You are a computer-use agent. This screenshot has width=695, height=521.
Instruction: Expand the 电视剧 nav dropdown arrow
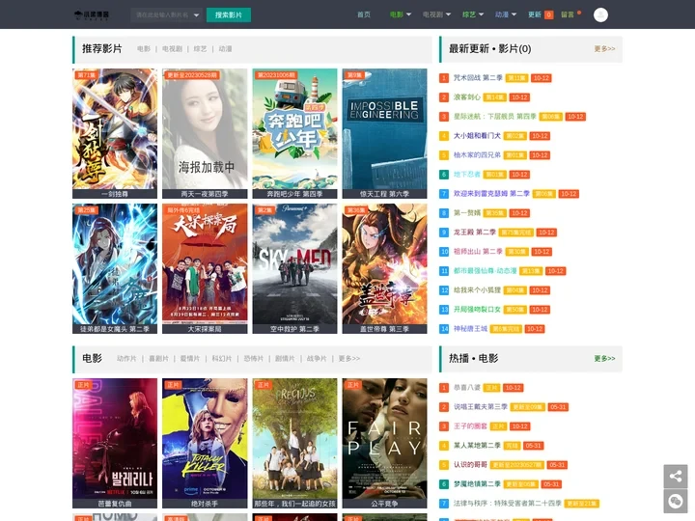448,14
